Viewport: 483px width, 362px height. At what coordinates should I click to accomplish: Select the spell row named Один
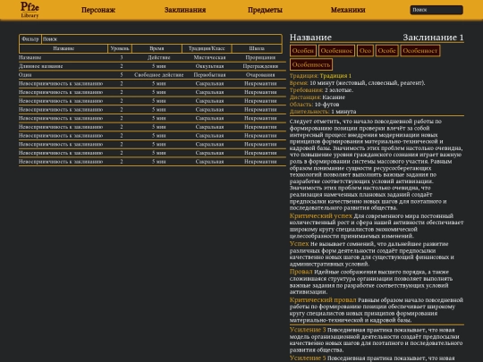[152, 75]
